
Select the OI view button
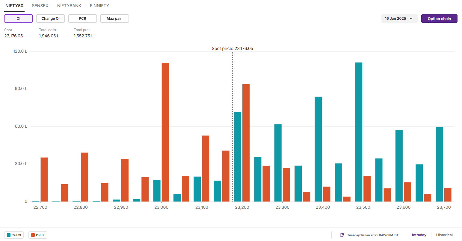(18, 19)
